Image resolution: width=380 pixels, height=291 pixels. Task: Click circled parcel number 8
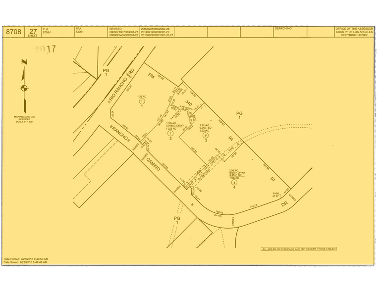(x=205, y=135)
